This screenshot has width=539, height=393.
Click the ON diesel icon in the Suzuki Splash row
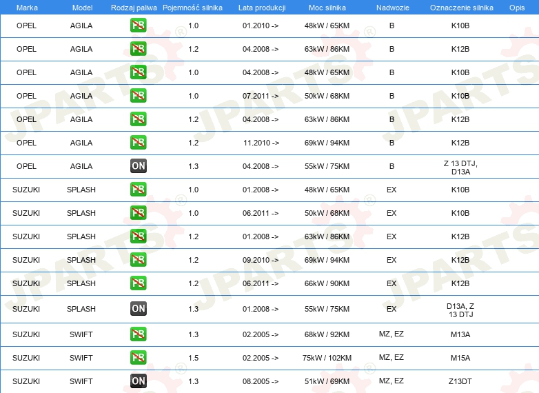point(138,308)
